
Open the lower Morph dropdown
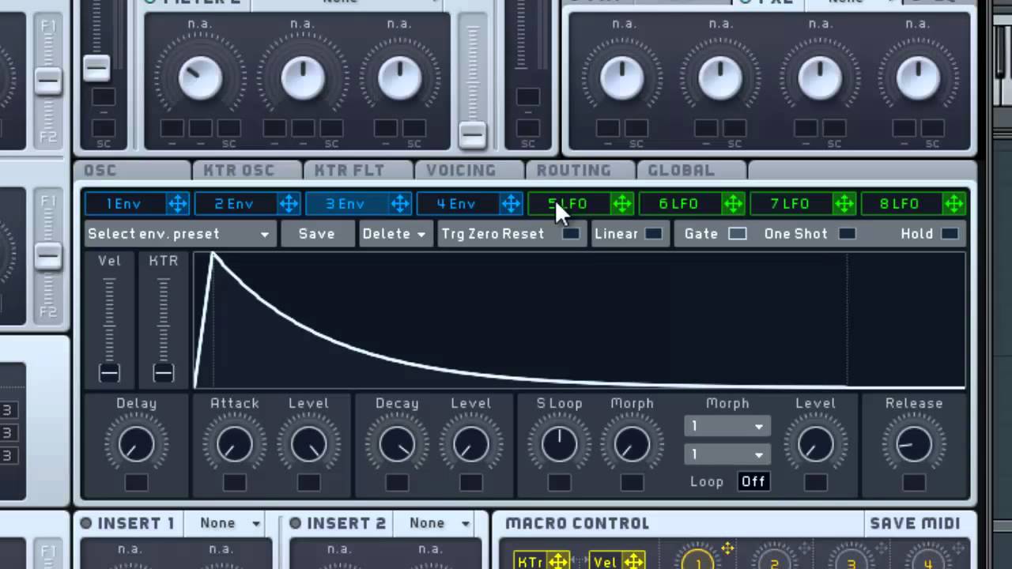pyautogui.click(x=727, y=454)
